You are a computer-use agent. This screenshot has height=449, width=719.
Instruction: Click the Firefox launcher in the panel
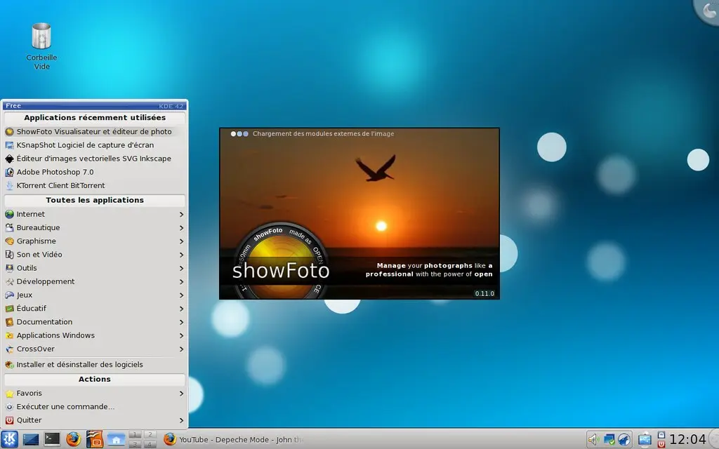[x=73, y=439]
